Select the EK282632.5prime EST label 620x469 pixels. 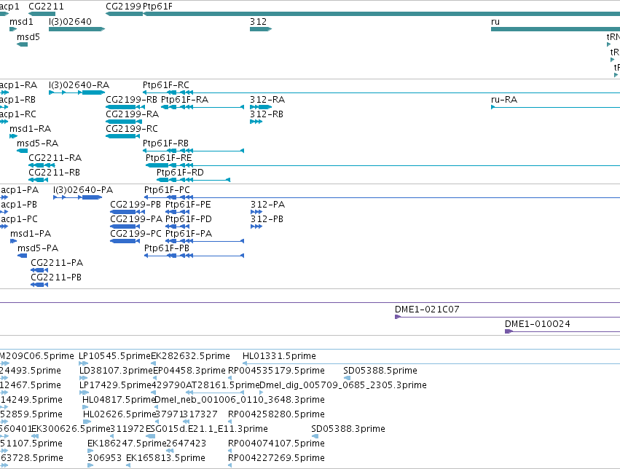190,356
